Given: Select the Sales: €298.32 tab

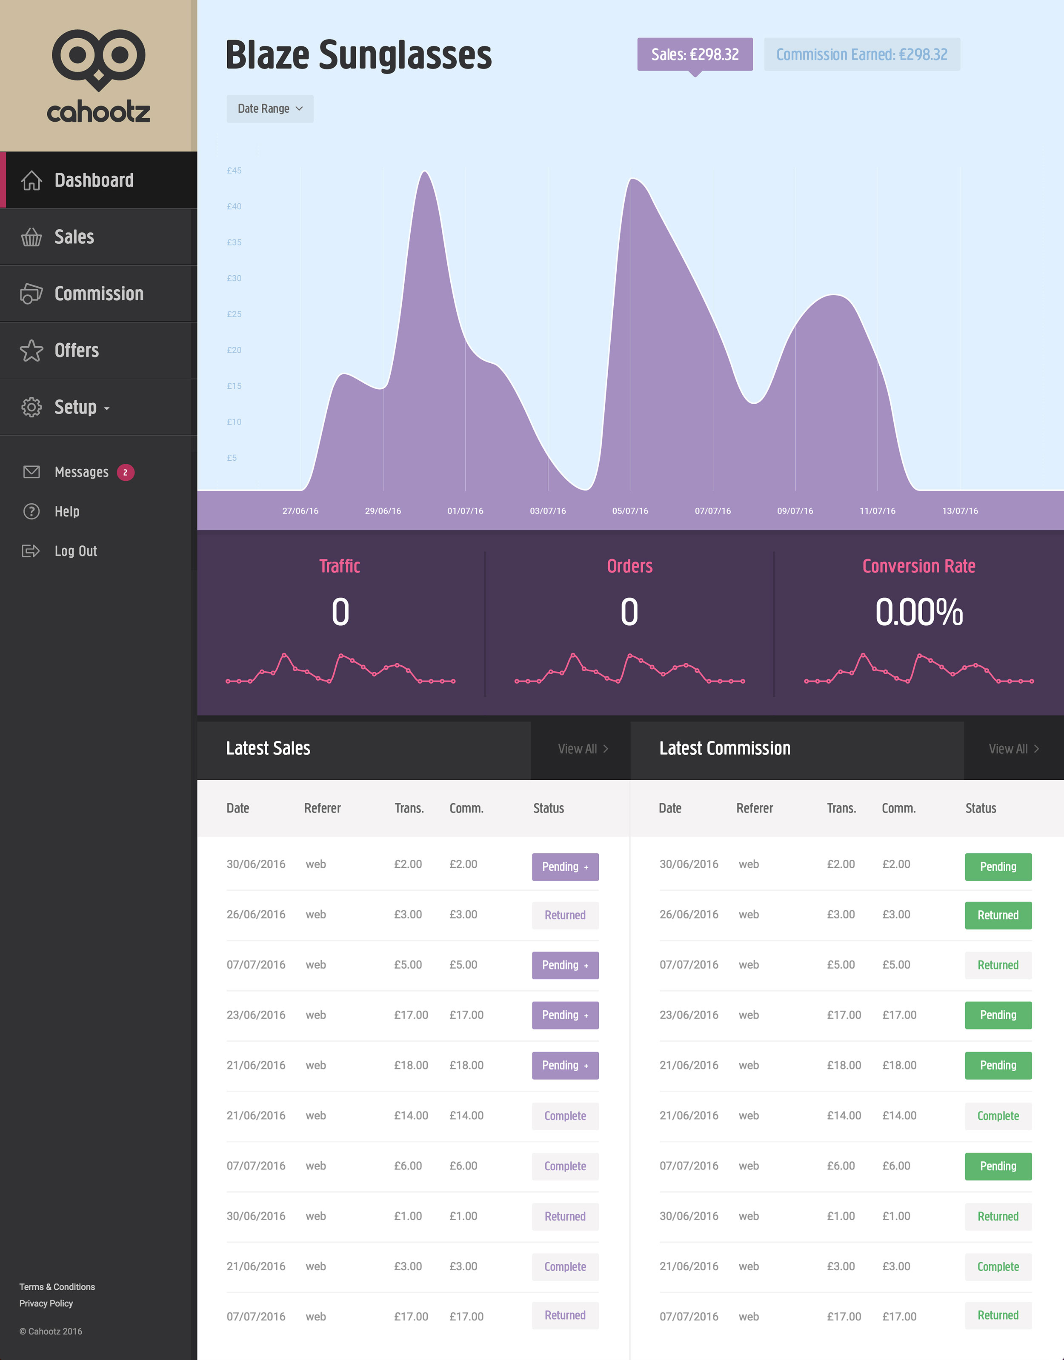Looking at the screenshot, I should (695, 54).
